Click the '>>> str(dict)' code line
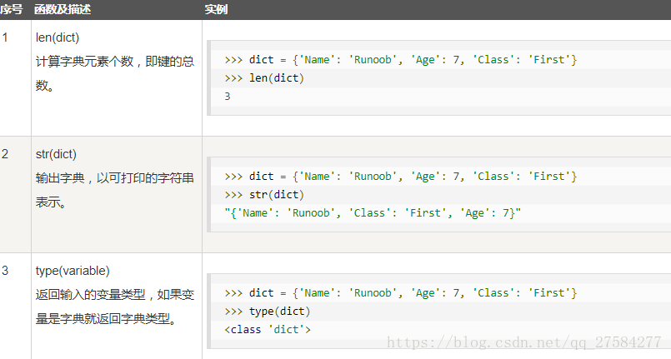 pyautogui.click(x=264, y=195)
